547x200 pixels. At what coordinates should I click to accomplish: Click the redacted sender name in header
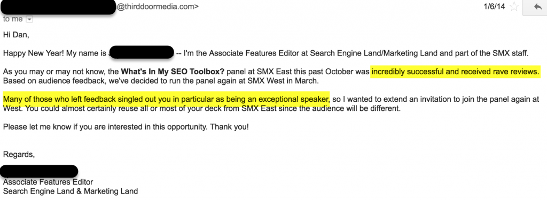point(58,7)
